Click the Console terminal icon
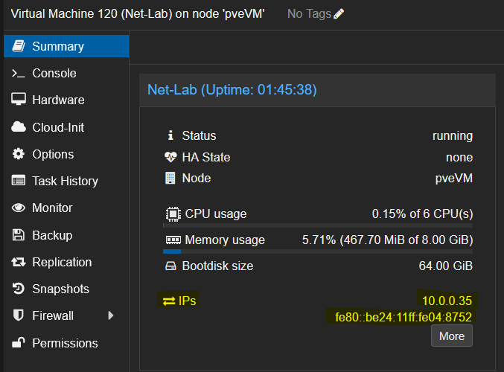This screenshot has height=372, width=504. point(19,73)
